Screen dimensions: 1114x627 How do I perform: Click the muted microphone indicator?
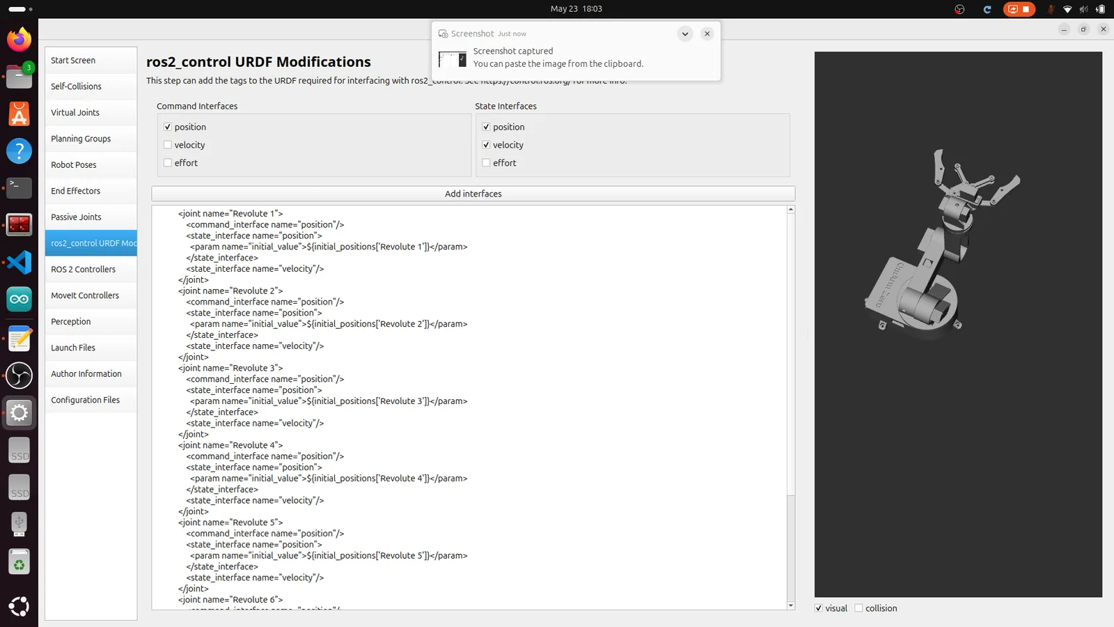point(1051,9)
